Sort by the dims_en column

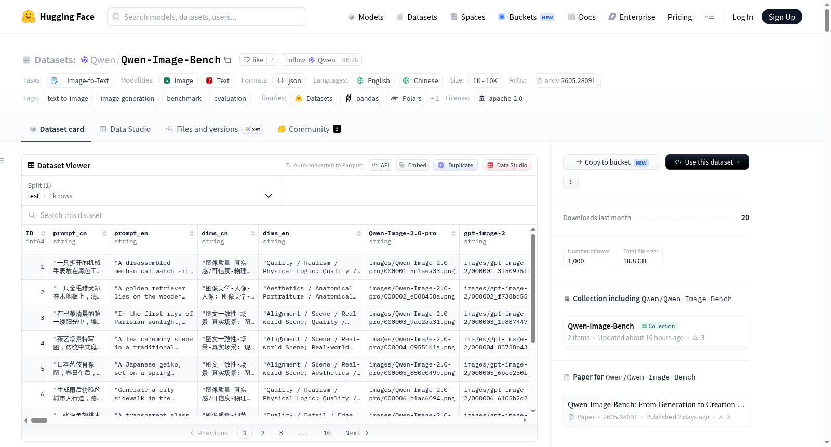tap(359, 233)
